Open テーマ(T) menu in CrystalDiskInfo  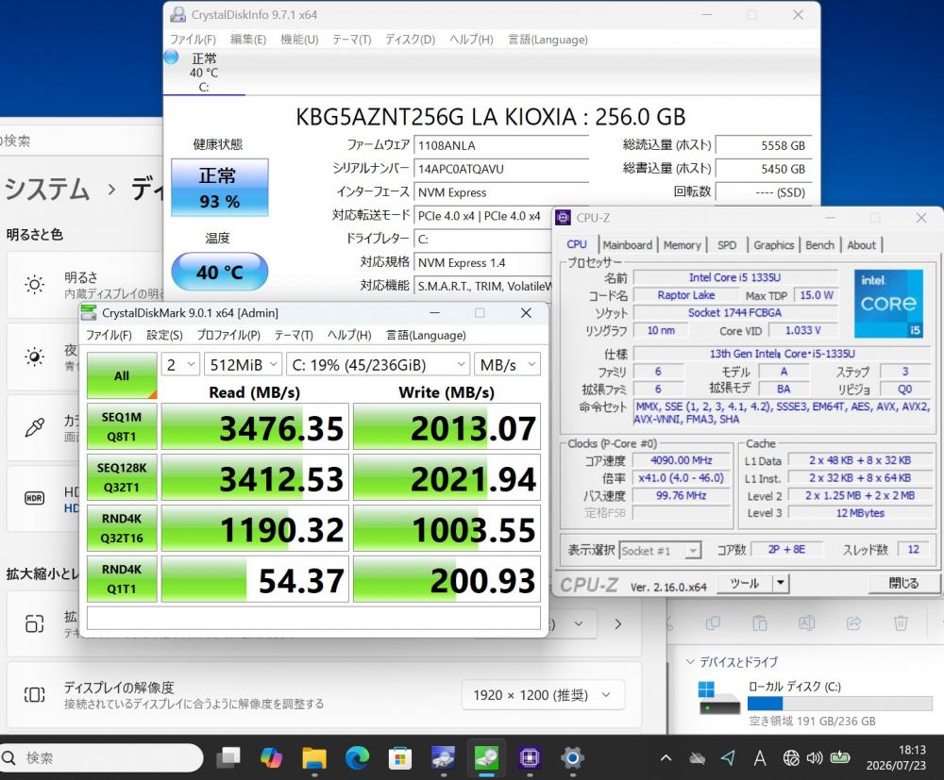click(351, 40)
